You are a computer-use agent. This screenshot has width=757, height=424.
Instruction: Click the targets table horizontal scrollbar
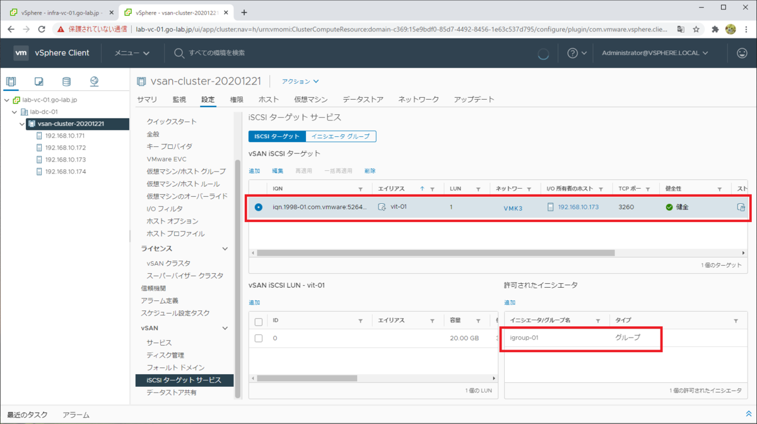pyautogui.click(x=436, y=252)
